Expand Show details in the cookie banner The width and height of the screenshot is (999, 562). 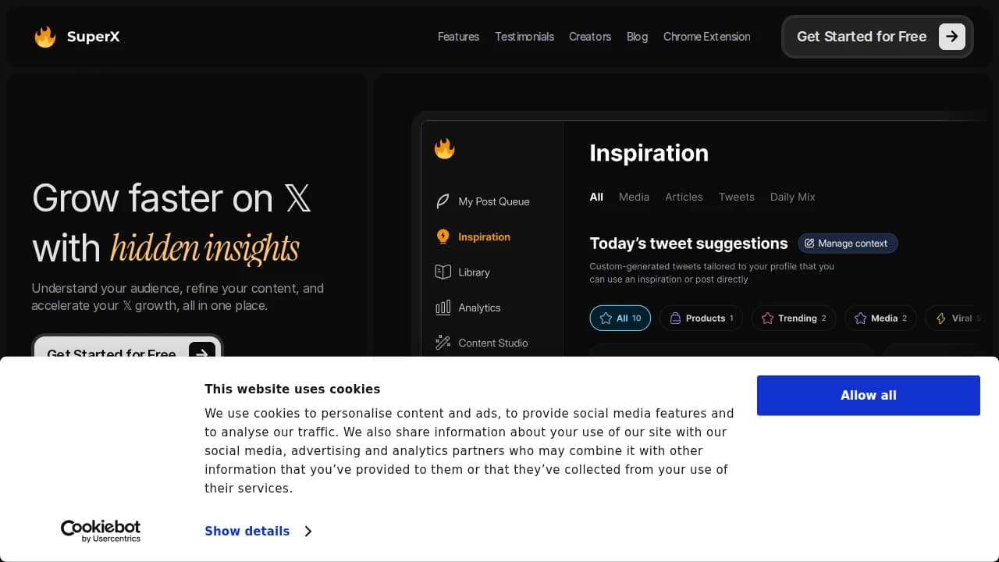click(247, 531)
